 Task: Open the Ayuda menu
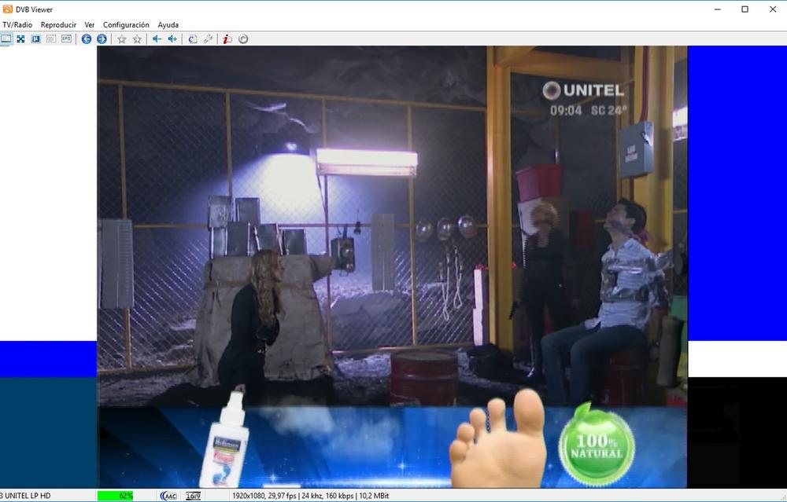point(168,25)
